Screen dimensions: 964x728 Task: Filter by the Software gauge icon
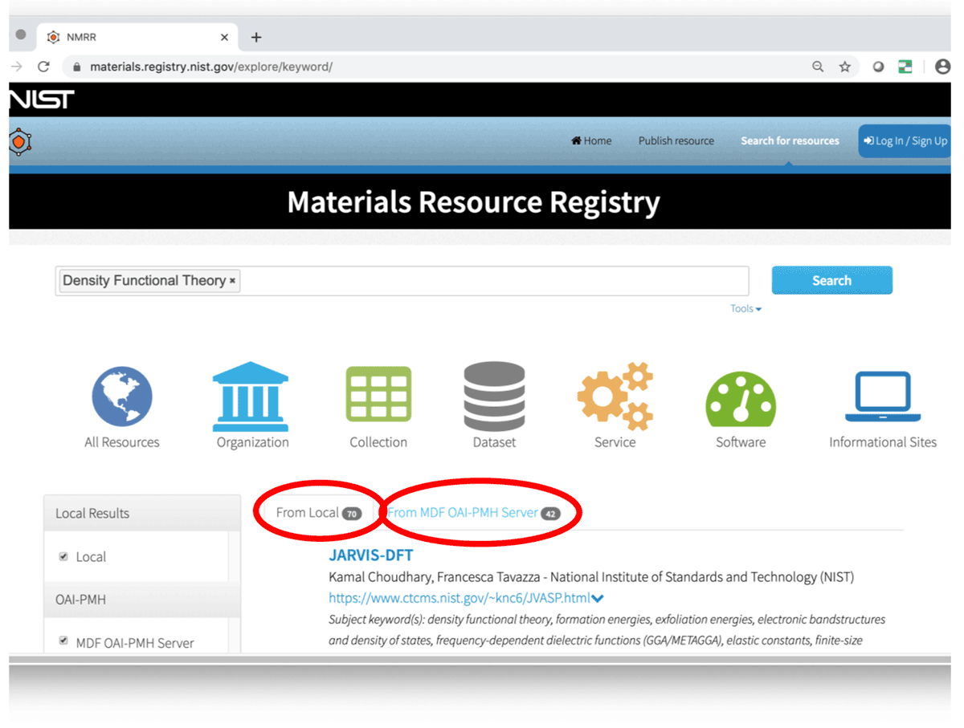[x=741, y=399]
